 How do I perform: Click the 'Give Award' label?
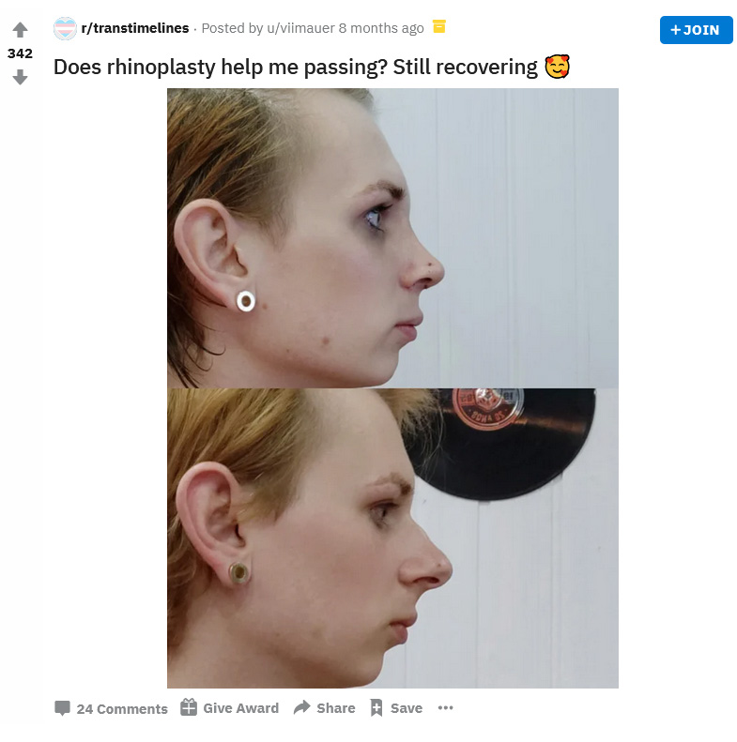[240, 708]
